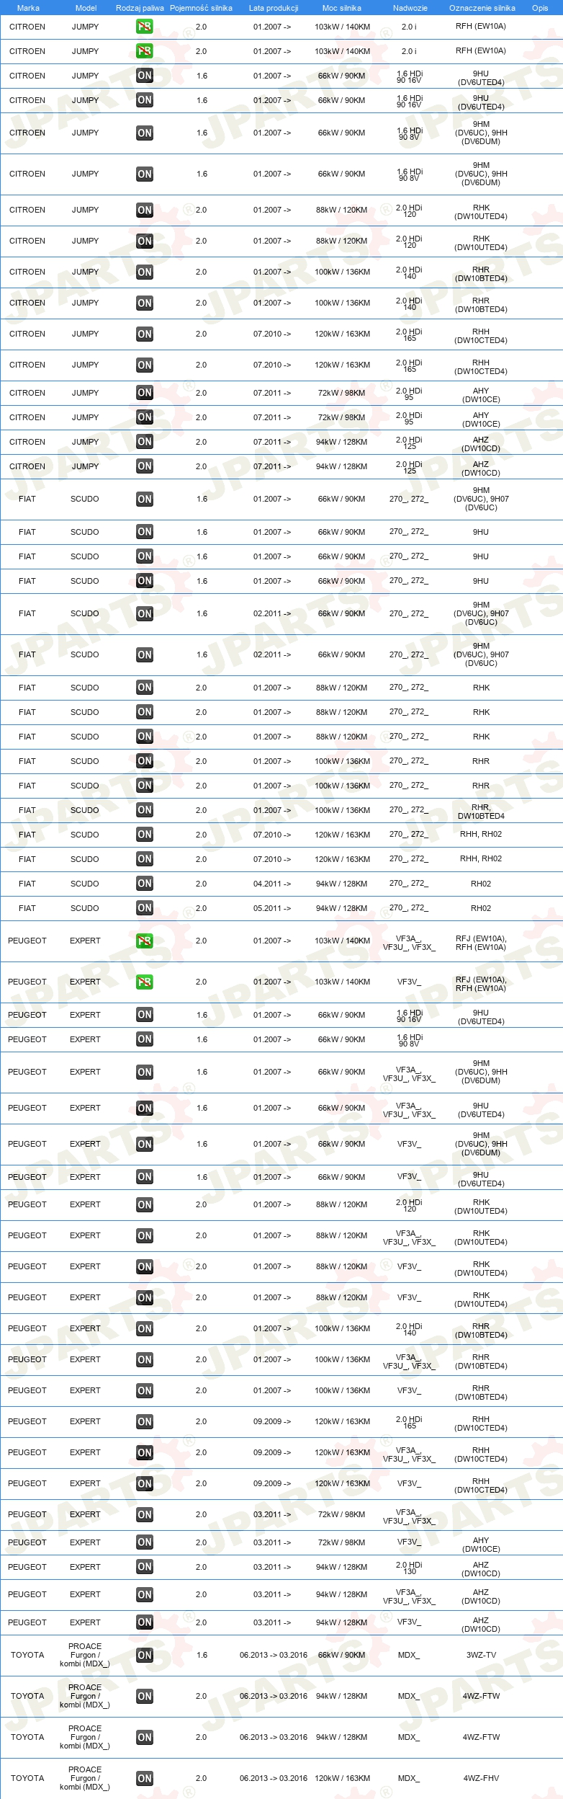Click the ON icon in the Peugeot Expert 2.0 HDi 140 row
This screenshot has width=563, height=1799.
(x=144, y=1328)
